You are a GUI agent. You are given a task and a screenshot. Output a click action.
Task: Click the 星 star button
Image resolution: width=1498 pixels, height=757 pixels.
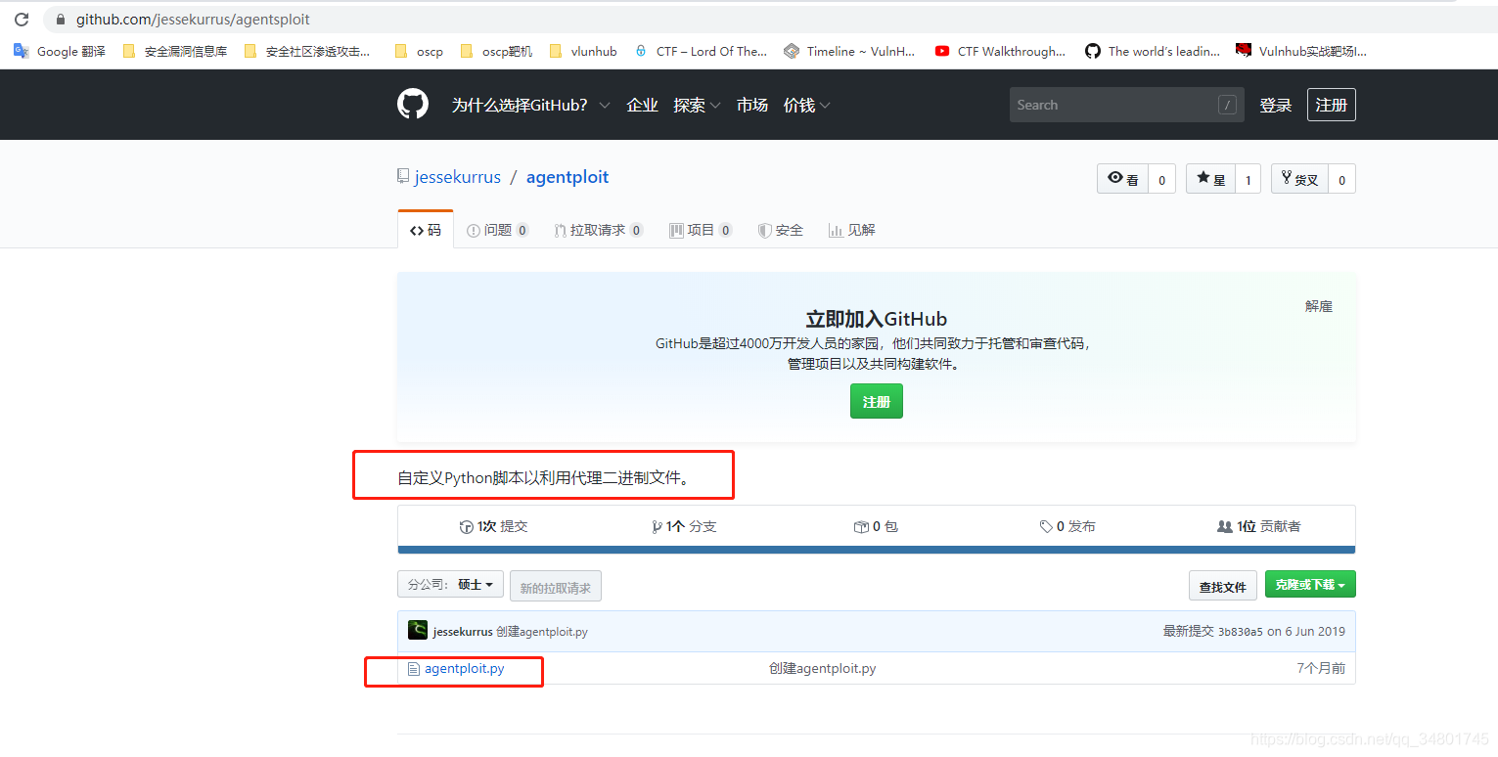click(x=1210, y=179)
